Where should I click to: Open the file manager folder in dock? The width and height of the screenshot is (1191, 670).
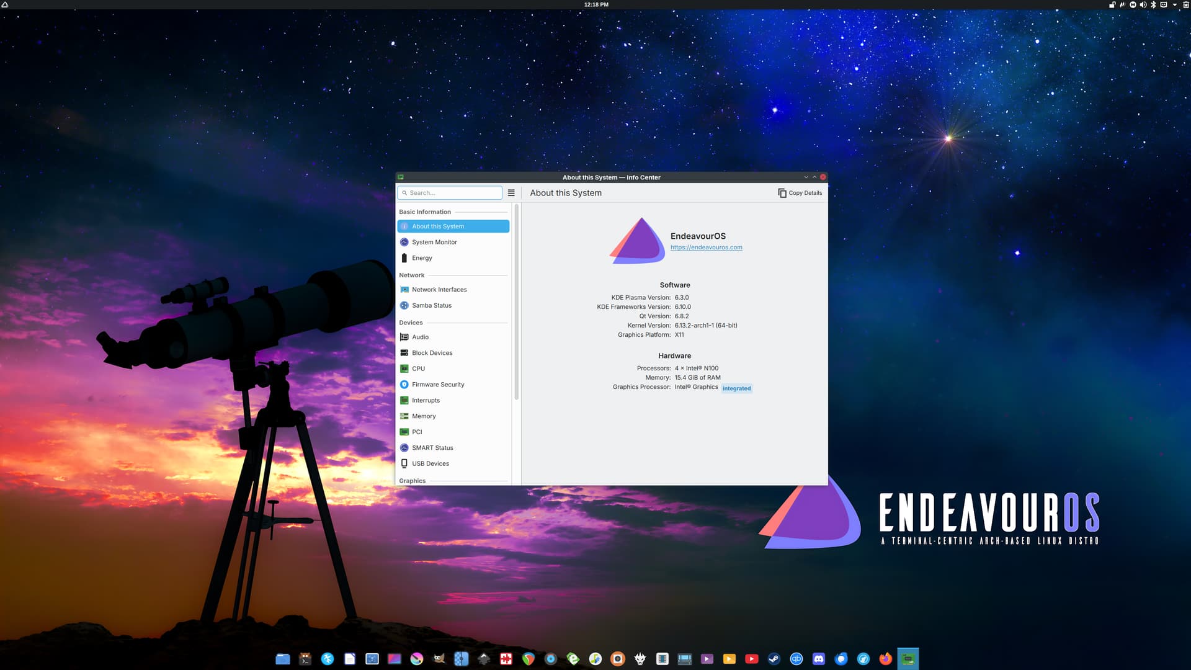[x=283, y=659]
